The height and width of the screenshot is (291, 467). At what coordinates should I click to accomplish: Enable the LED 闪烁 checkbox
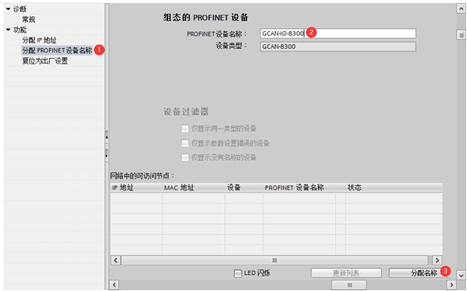coord(238,273)
